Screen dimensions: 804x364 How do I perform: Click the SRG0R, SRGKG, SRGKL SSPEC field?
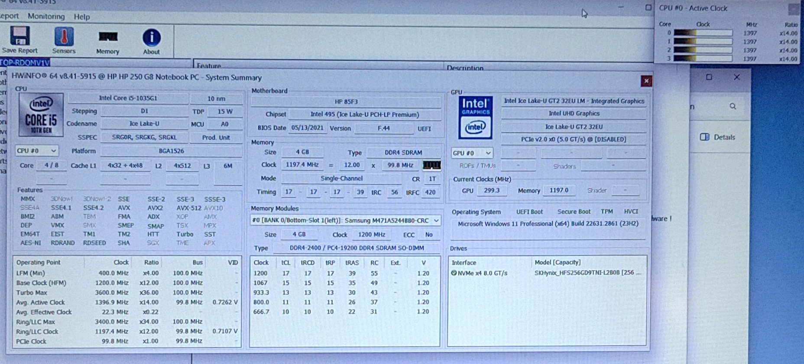pos(144,137)
